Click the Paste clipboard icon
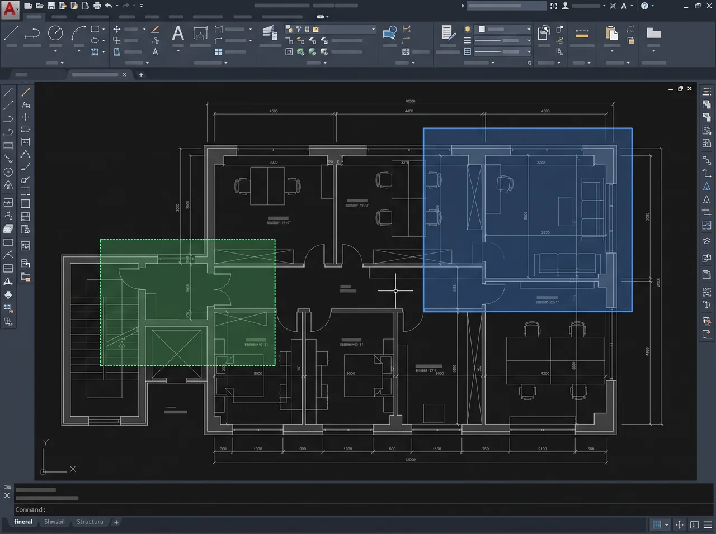The width and height of the screenshot is (716, 534). click(611, 33)
